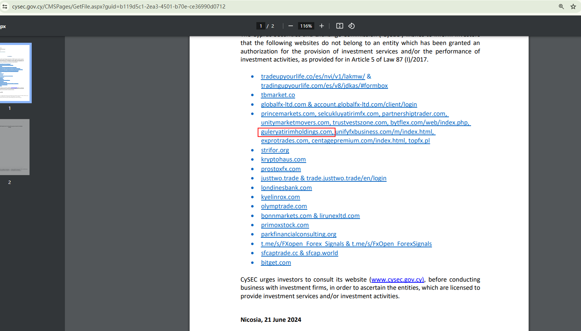
Task: Click the address bar URL
Action: 119,7
